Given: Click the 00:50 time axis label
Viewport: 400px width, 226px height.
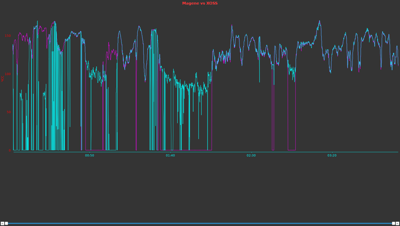Looking at the screenshot, I should point(89,155).
